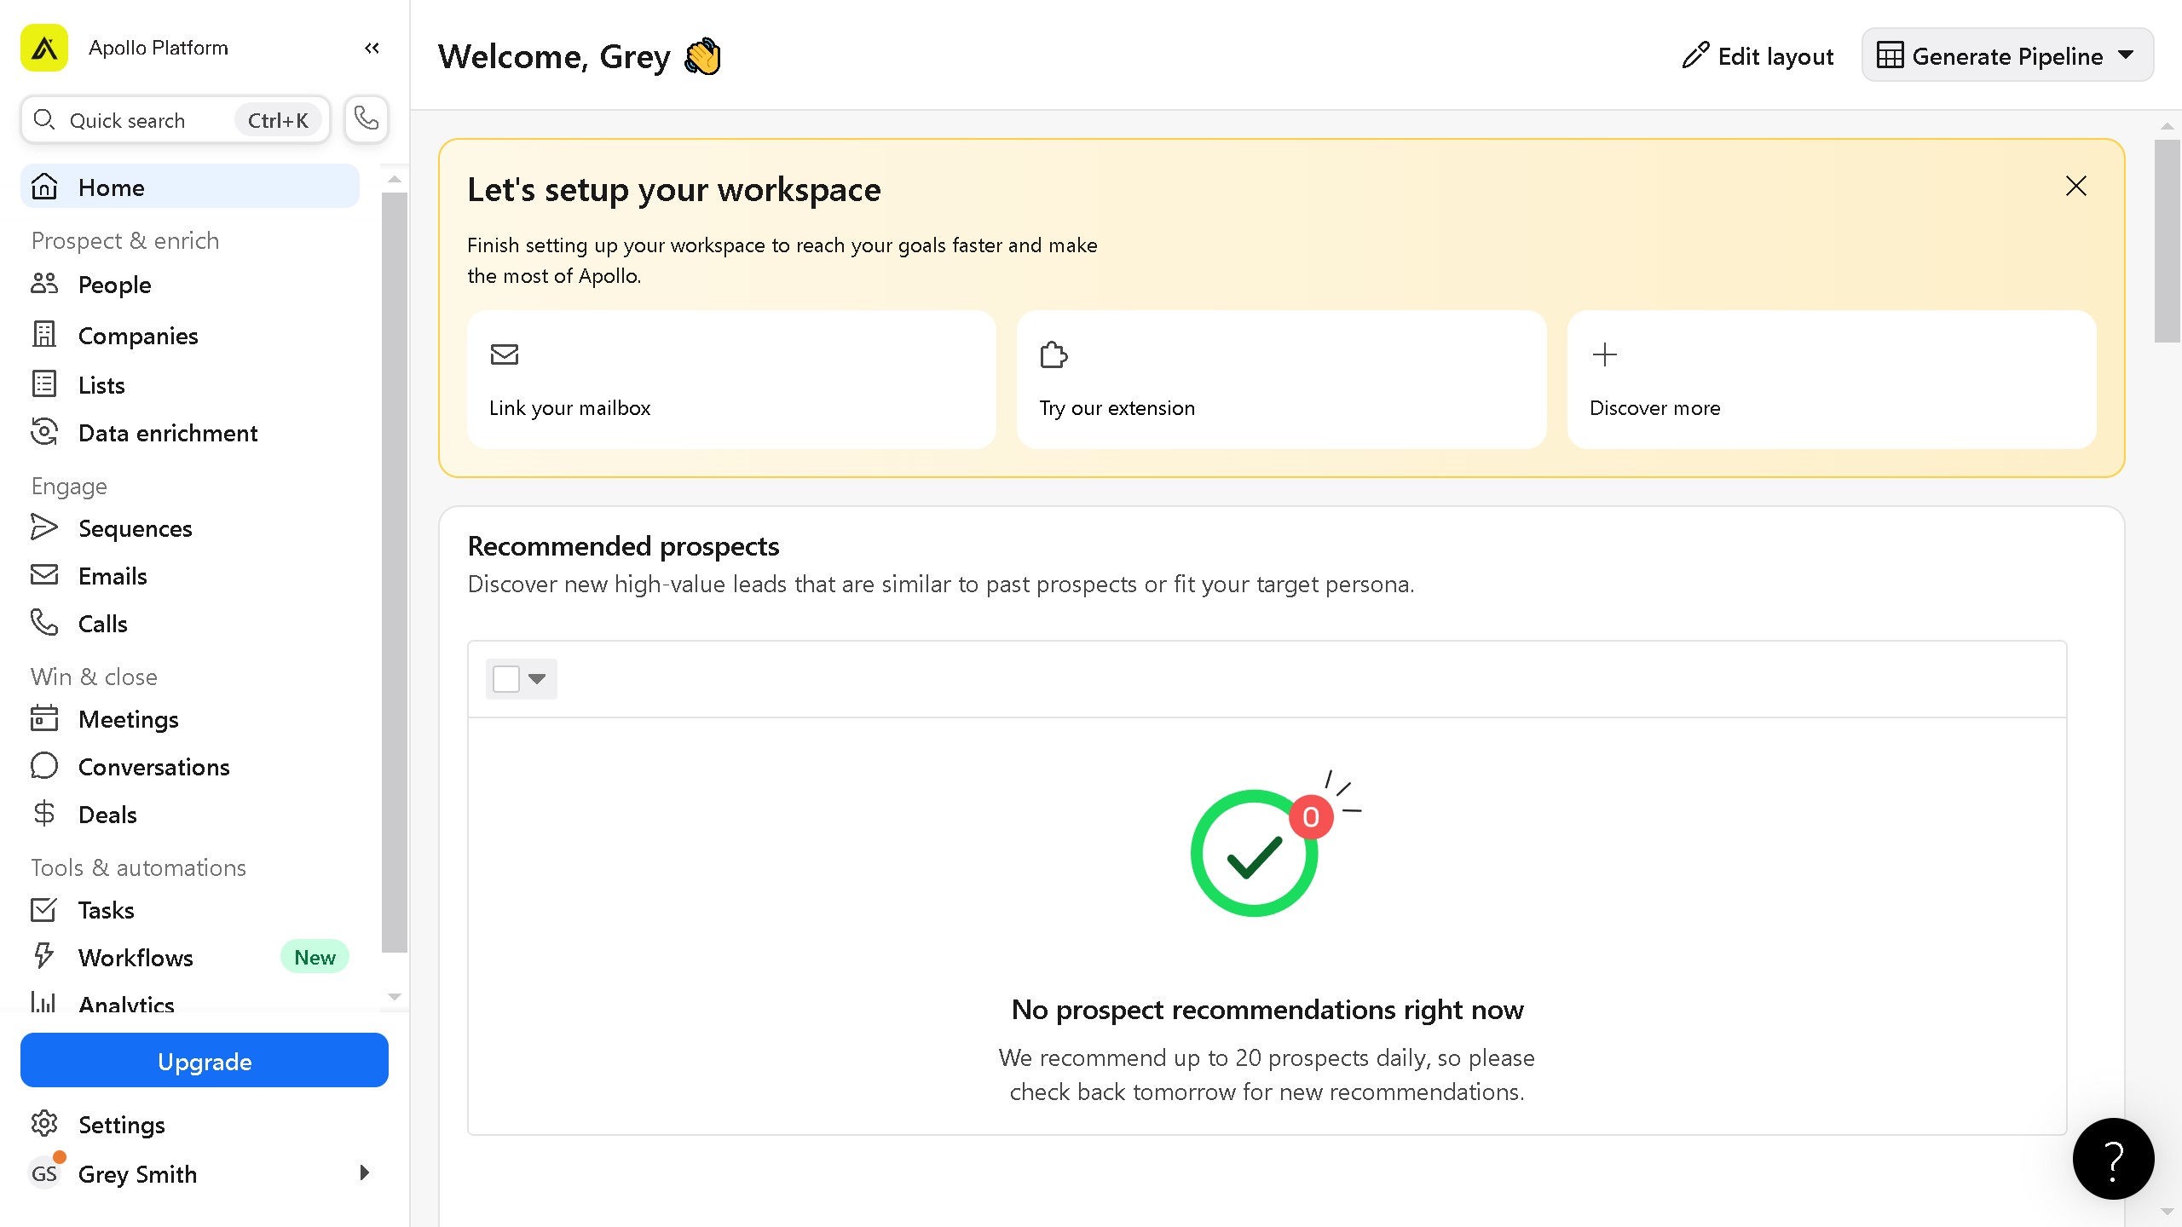Expand the Grey Smith account menu arrow
This screenshot has width=2182, height=1227.
(365, 1173)
